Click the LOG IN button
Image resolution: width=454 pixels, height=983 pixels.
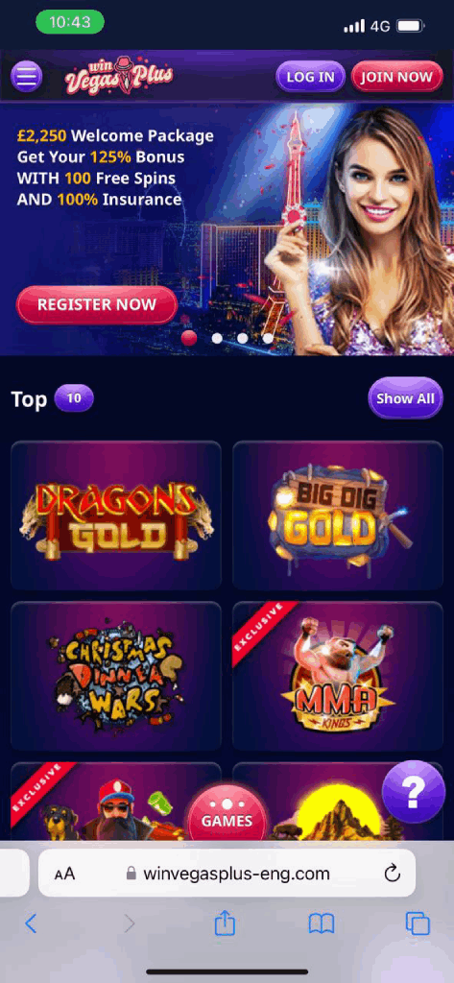[310, 77]
